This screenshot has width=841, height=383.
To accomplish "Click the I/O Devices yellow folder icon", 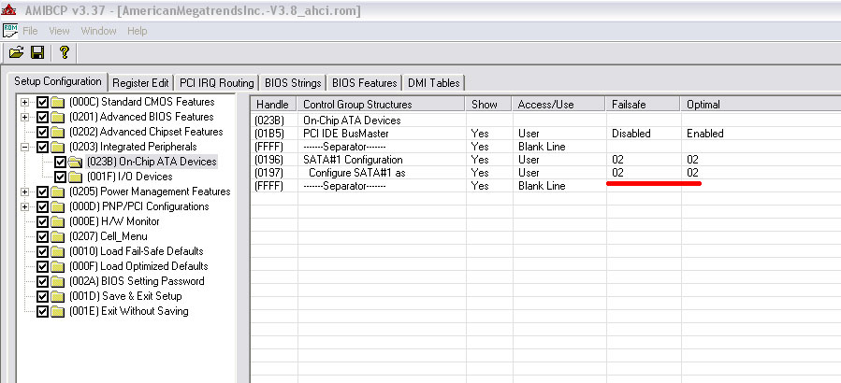I will tap(74, 177).
